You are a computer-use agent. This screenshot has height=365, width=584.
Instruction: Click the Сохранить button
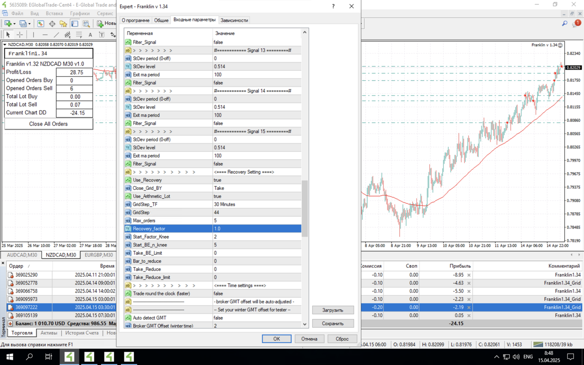(333, 324)
